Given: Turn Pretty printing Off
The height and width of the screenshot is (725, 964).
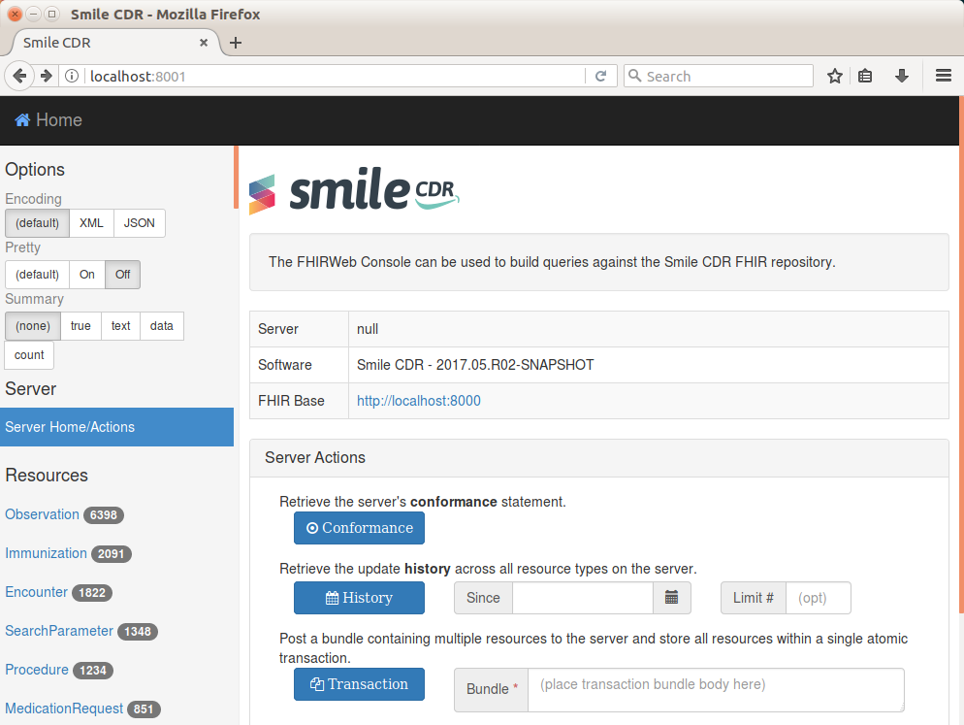Looking at the screenshot, I should point(123,275).
